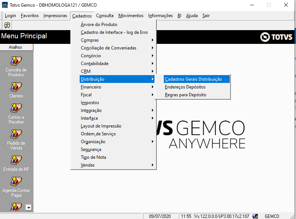Open the Ajuda menu
Viewport: 296px width, 219px height.
(192, 16)
